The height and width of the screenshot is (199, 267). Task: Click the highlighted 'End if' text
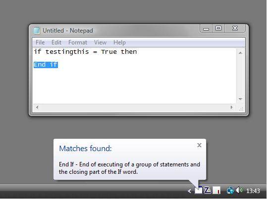[46, 65]
